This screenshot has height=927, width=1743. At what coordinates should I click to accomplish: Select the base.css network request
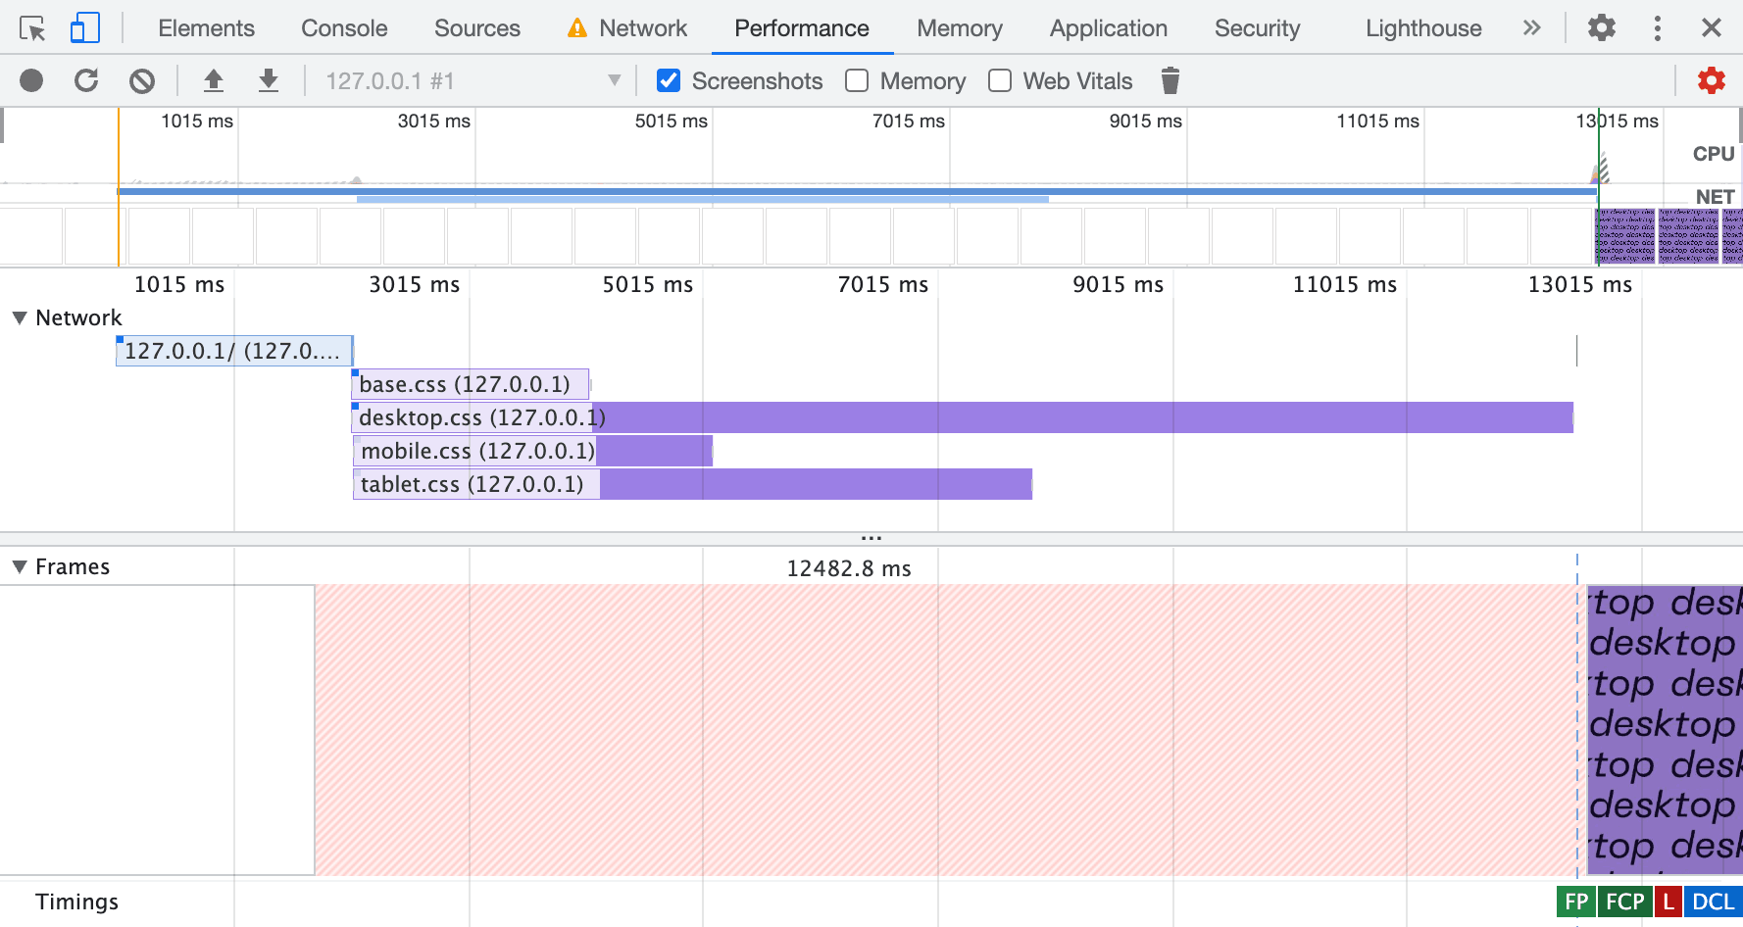(471, 384)
